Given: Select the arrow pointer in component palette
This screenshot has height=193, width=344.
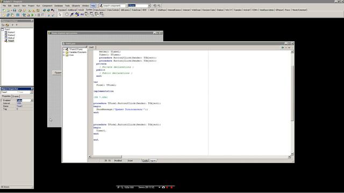Looking at the screenshot, I should (60, 14).
